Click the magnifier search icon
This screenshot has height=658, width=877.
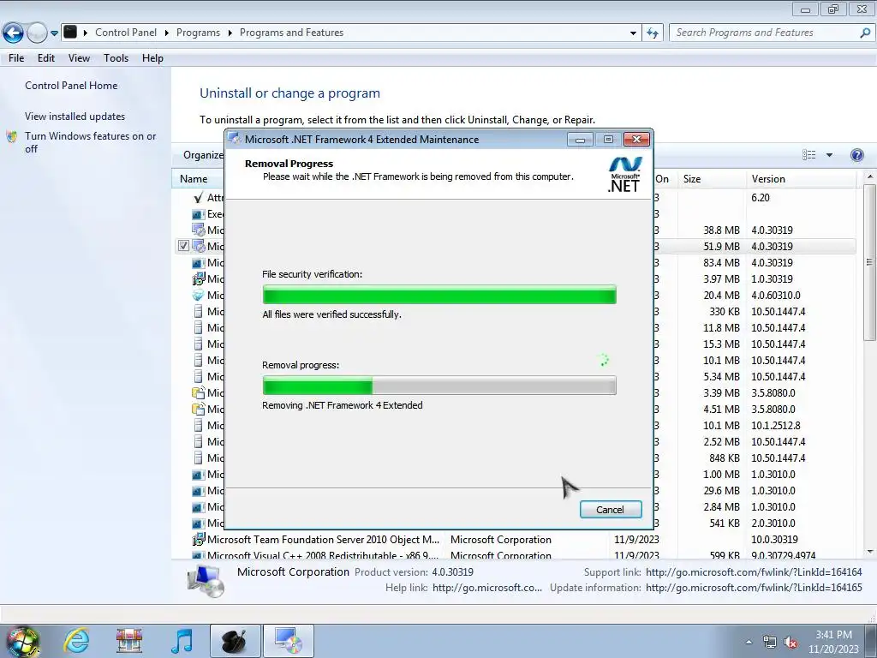click(x=865, y=33)
